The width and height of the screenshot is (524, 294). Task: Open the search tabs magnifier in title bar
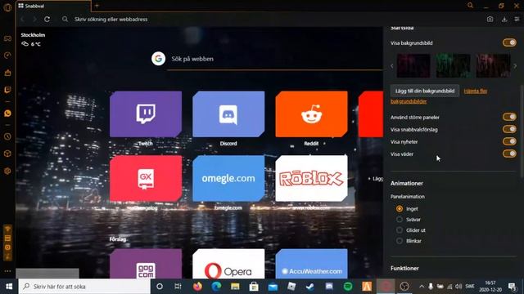[470, 6]
